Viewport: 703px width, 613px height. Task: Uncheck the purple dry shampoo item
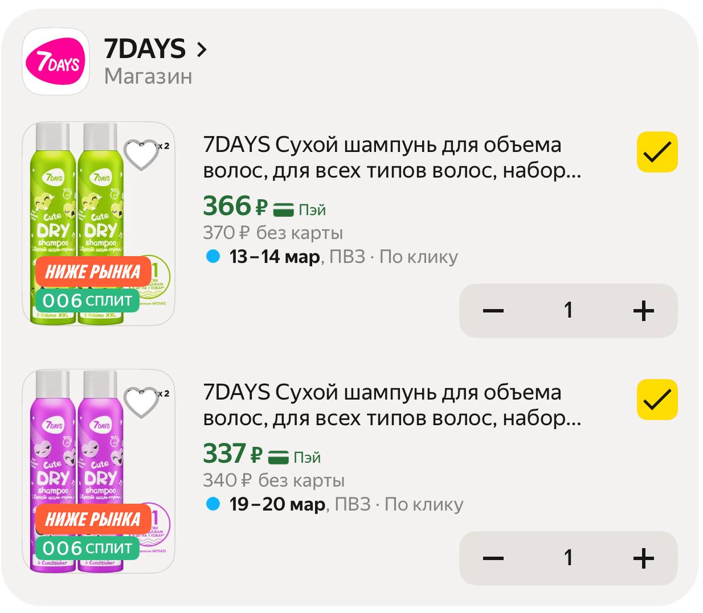[x=657, y=400]
